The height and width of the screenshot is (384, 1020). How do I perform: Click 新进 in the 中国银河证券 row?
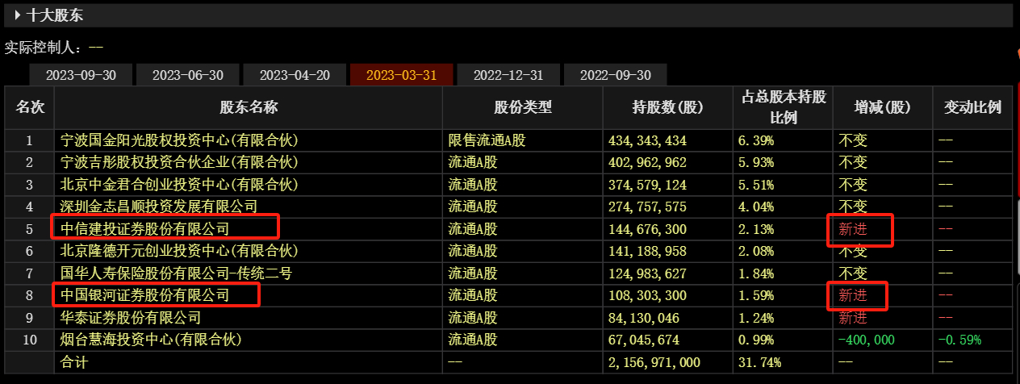[x=853, y=295]
